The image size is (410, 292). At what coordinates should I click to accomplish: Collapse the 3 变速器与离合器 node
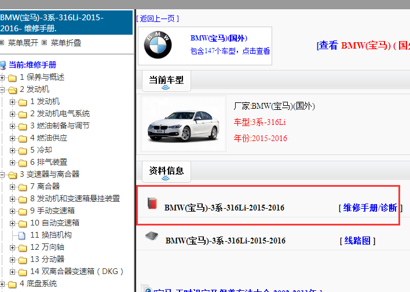2,175
